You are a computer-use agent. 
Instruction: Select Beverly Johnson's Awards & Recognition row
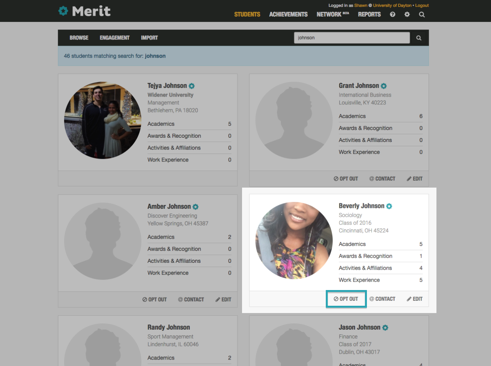(381, 256)
